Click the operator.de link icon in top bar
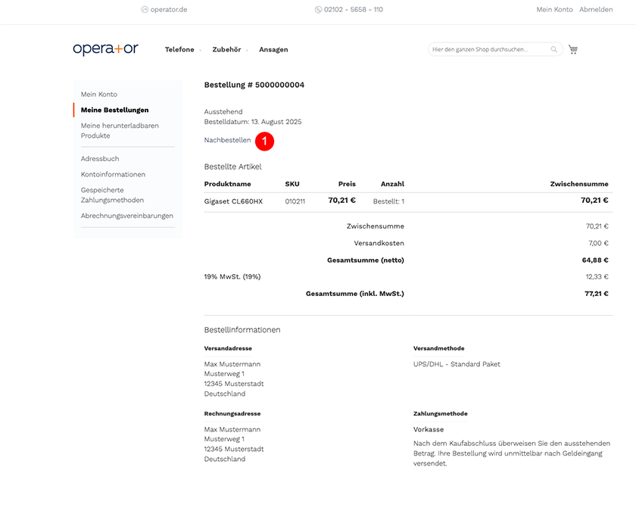Screen dimensions: 636x520 pos(145,9)
